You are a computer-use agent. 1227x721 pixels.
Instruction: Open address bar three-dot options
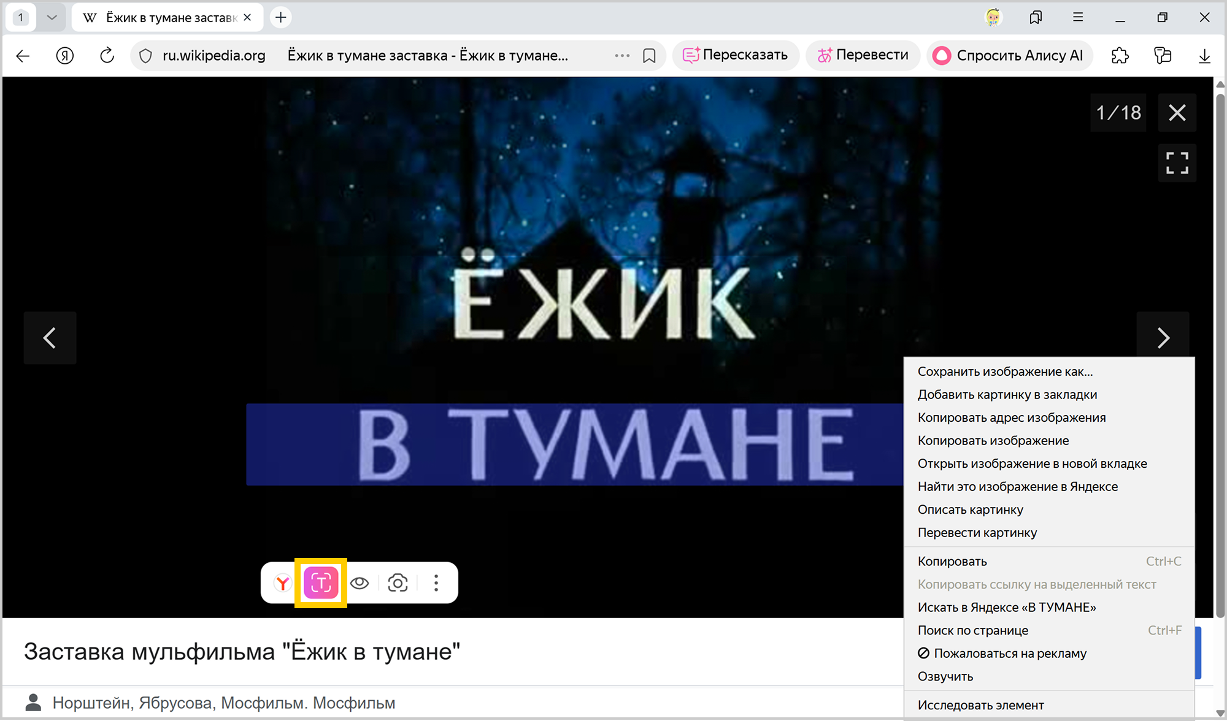pyautogui.click(x=622, y=56)
